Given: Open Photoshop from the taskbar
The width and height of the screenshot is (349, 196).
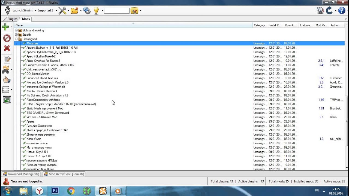Looking at the screenshot, I should pos(55,191).
